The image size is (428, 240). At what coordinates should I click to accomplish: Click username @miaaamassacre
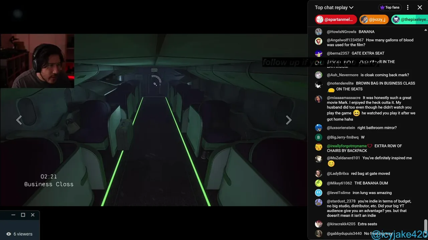click(344, 98)
